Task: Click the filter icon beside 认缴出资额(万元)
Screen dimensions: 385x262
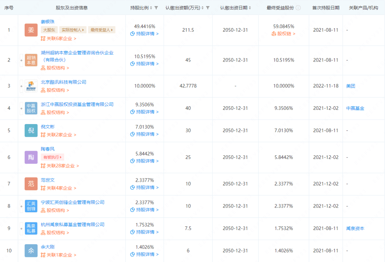Action: tap(208, 8)
